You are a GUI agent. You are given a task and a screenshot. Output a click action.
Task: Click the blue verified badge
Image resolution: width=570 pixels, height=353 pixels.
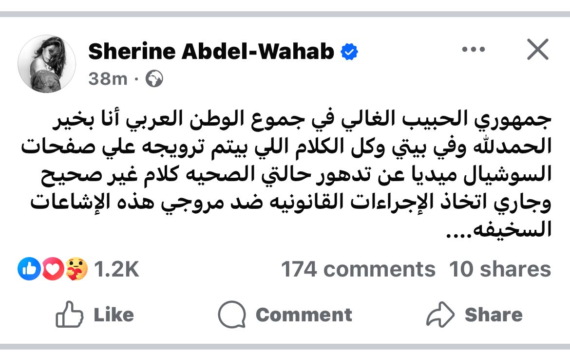click(x=349, y=52)
